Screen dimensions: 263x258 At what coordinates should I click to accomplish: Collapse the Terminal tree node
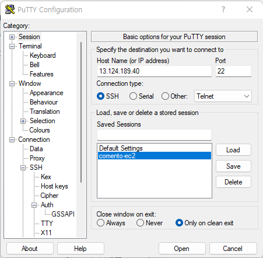pos(12,46)
